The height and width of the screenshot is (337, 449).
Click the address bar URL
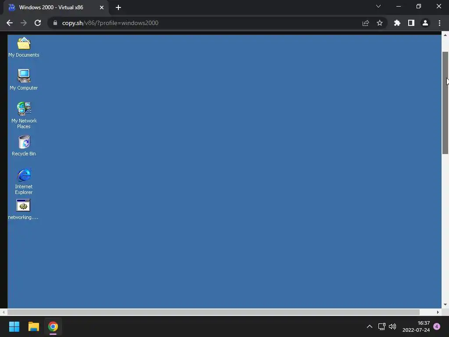[110, 23]
